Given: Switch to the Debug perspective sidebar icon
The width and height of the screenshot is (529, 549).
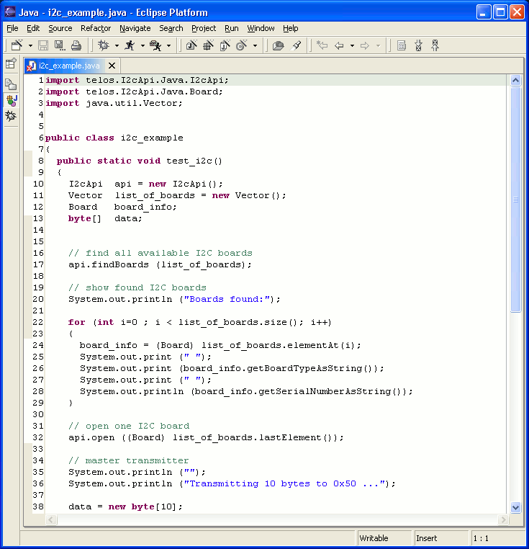Looking at the screenshot, I should [x=11, y=115].
